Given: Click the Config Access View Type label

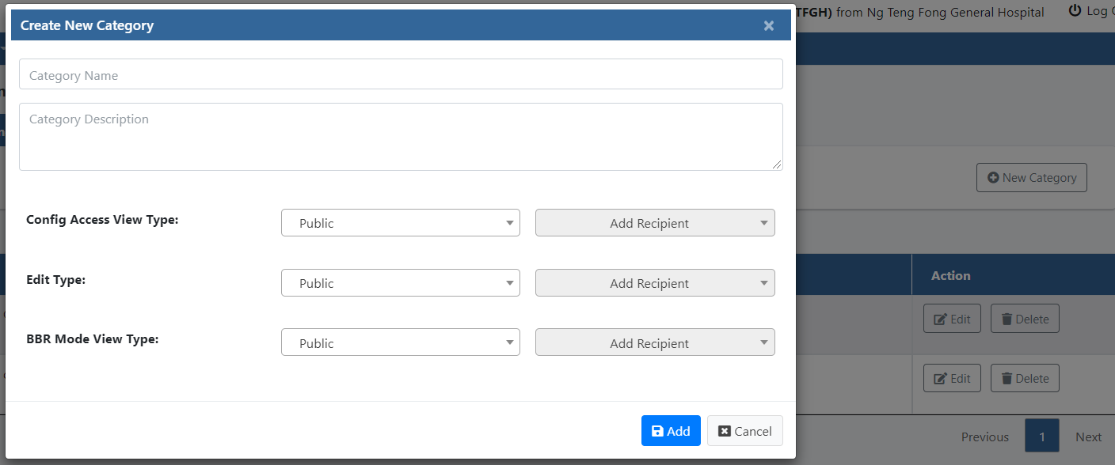Looking at the screenshot, I should 102,219.
